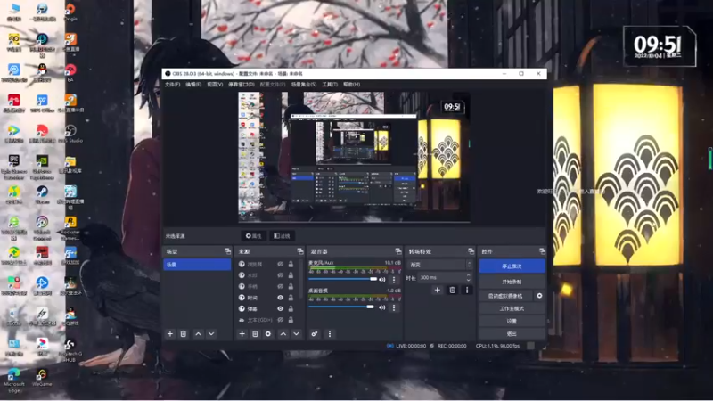This screenshot has width=713, height=401.
Task: Move scene down in Scenes panel
Action: [211, 333]
